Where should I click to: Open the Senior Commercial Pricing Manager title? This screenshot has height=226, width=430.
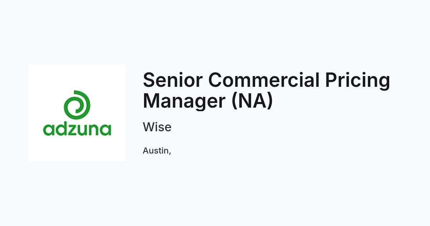pos(266,90)
